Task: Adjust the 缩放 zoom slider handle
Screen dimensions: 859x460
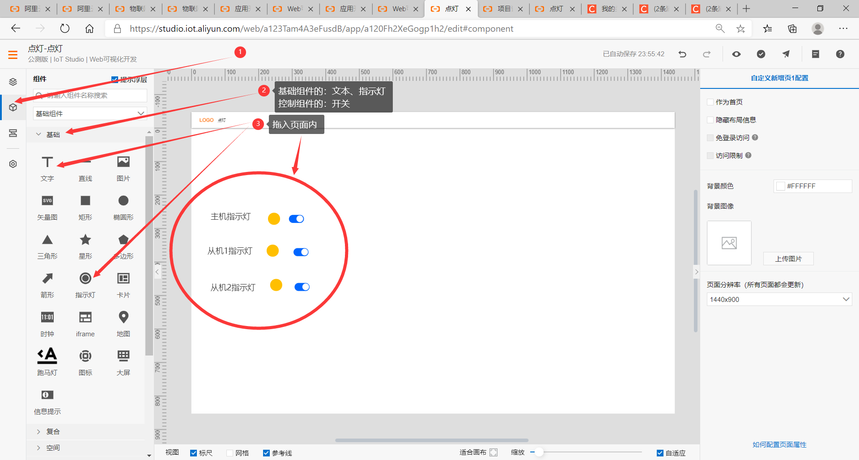Action: point(540,452)
